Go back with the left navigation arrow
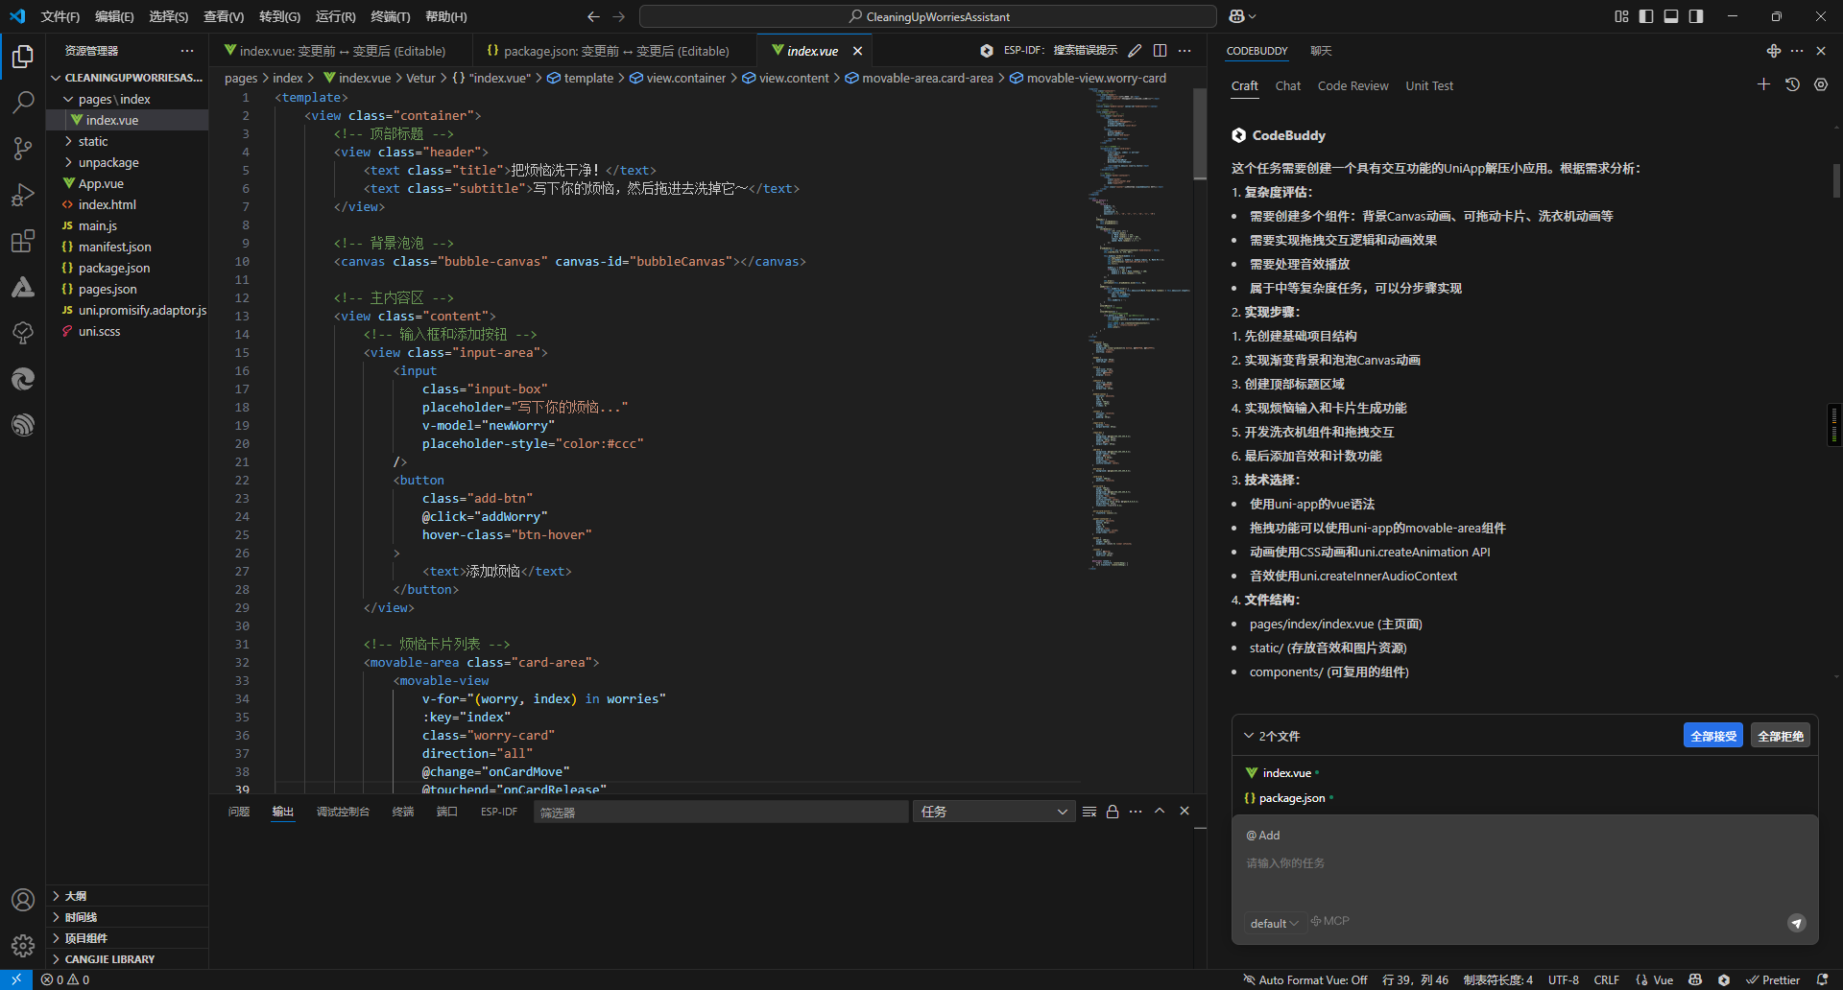This screenshot has height=990, width=1843. [x=593, y=16]
